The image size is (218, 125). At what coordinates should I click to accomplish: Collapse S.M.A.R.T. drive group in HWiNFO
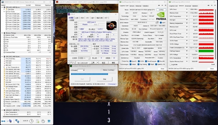click(2, 110)
